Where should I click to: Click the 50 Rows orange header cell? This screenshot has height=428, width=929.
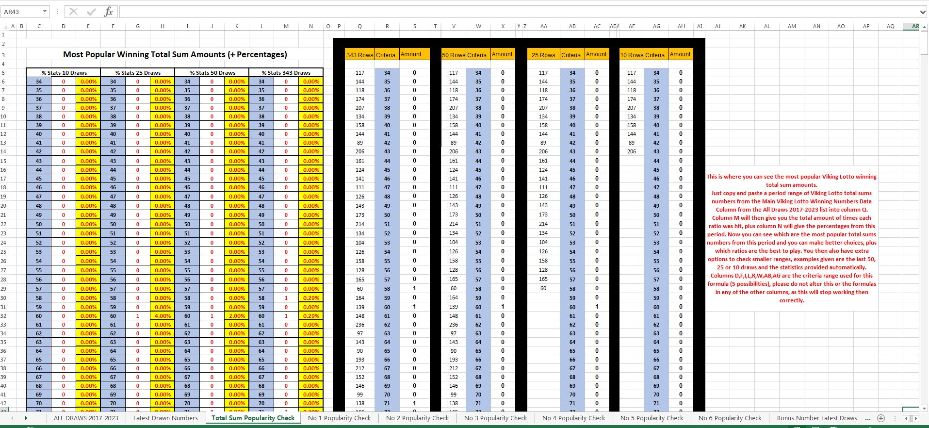click(x=454, y=55)
